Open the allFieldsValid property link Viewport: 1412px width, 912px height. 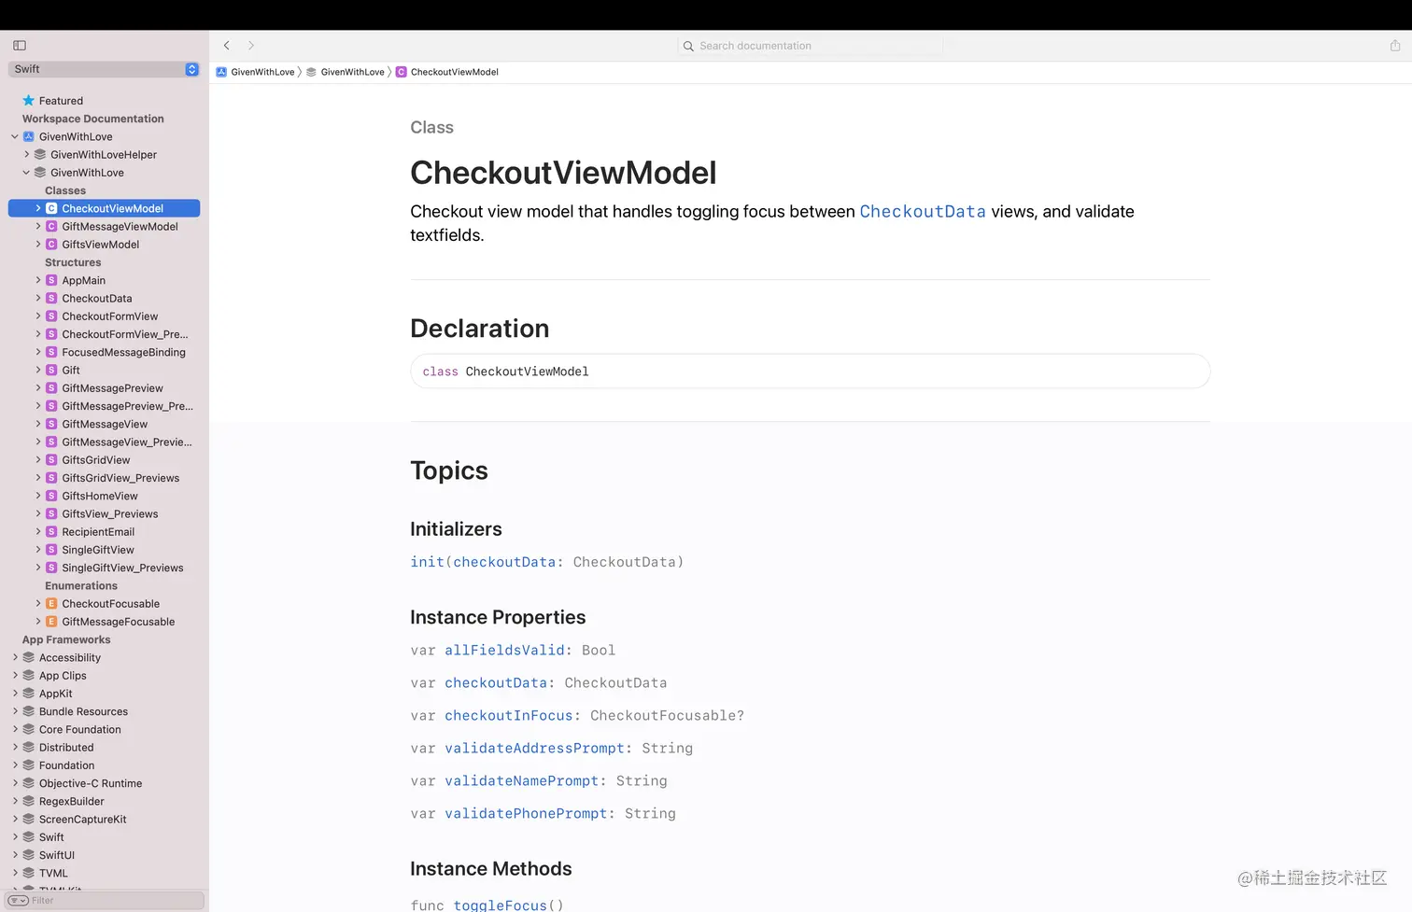pos(504,651)
